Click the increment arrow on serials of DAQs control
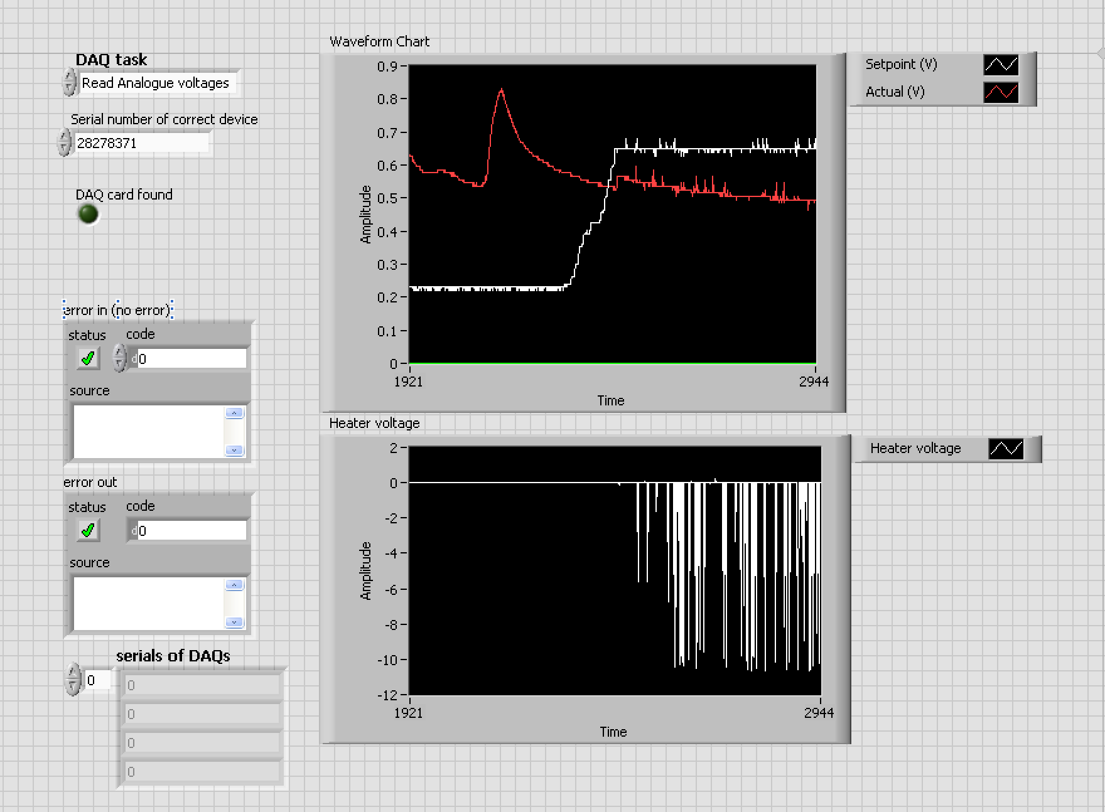1105x812 pixels. tap(73, 672)
